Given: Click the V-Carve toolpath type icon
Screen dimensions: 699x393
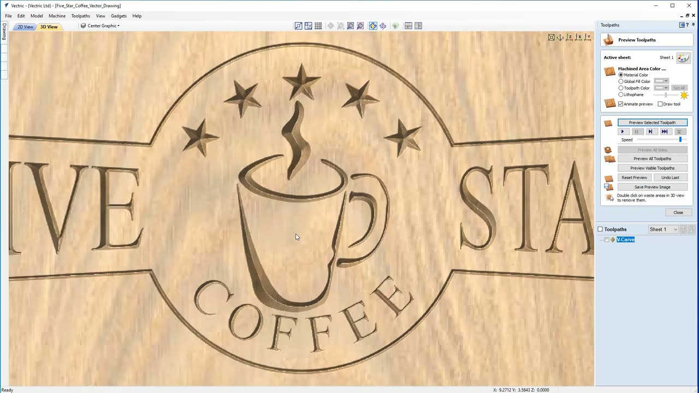Looking at the screenshot, I should (613, 240).
